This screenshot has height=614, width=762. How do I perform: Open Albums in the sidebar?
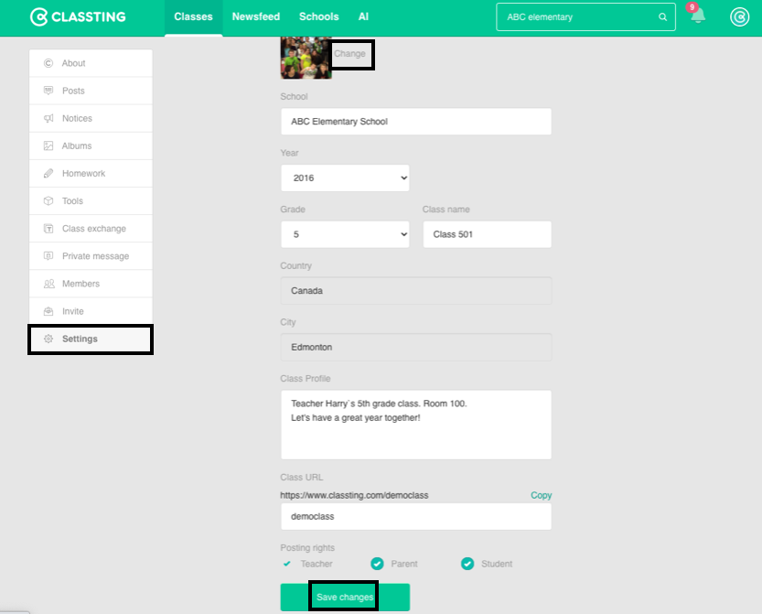click(91, 145)
